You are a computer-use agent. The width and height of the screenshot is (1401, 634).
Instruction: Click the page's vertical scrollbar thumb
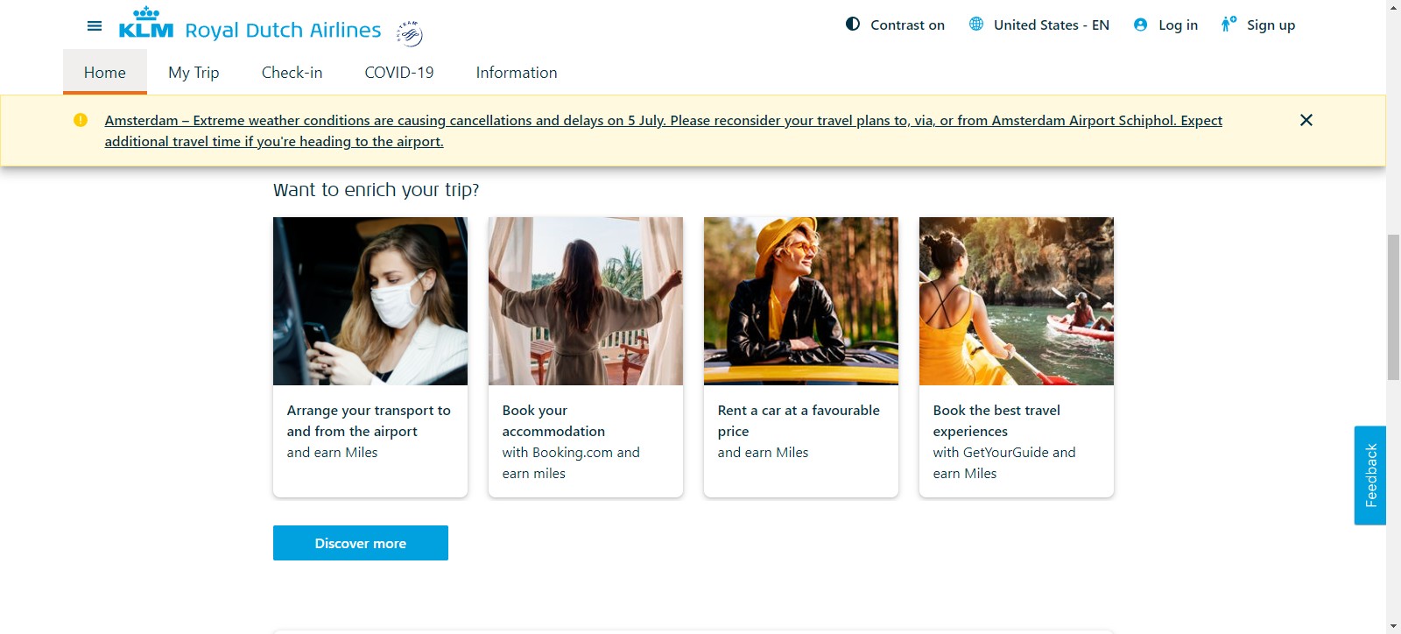coord(1393,306)
